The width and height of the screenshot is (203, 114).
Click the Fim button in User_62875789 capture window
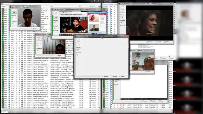56,17
